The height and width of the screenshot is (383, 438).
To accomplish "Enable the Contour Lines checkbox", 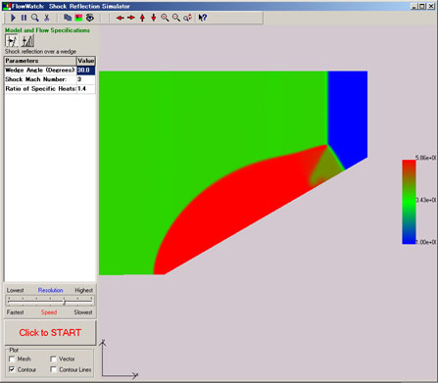I will 53,369.
